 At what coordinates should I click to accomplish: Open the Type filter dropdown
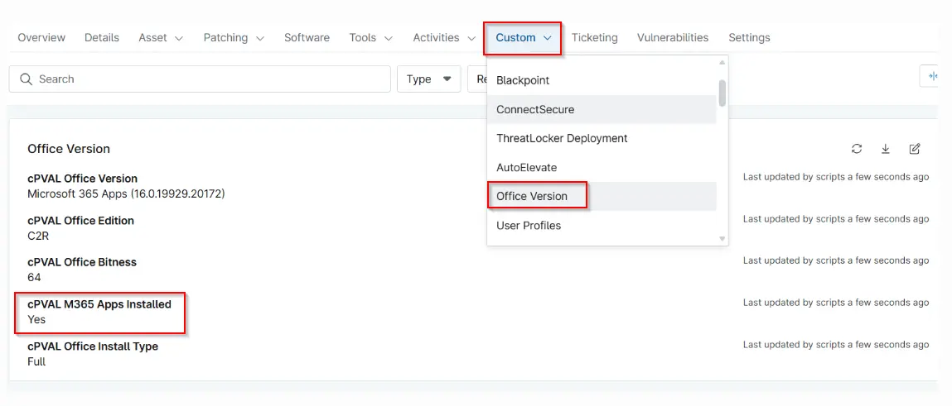click(429, 79)
